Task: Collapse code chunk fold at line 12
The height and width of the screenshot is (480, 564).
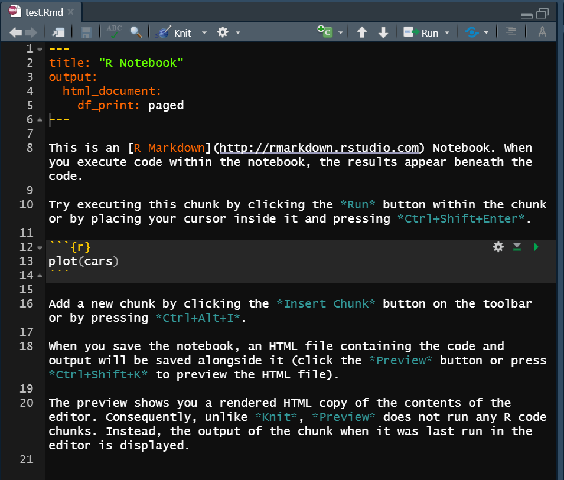Action: [x=40, y=248]
